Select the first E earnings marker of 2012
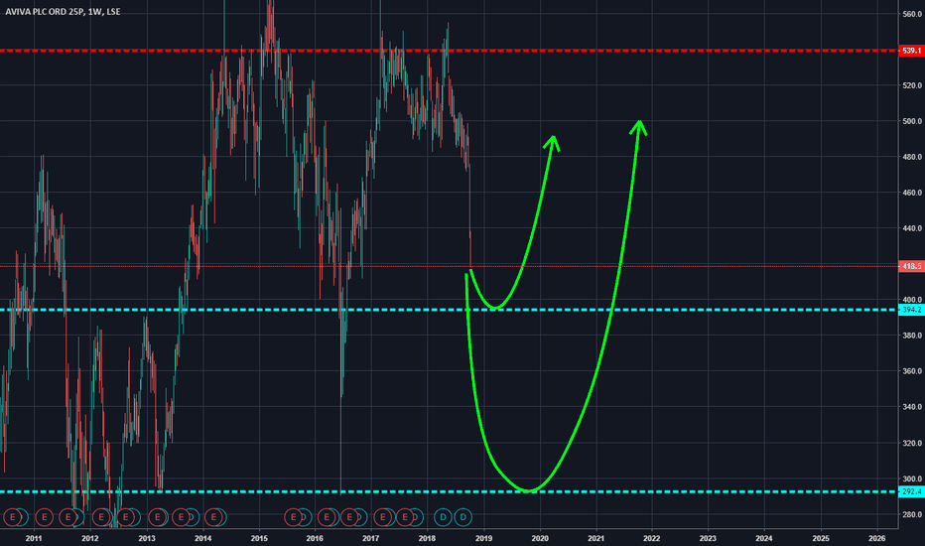This screenshot has width=925, height=546. 101,517
